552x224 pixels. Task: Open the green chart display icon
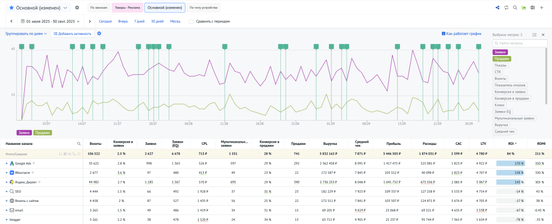524,8
